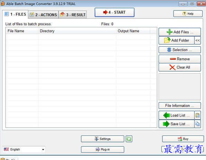Close the Able Batch Image Converter window
The image size is (206, 160).
coord(201,4)
